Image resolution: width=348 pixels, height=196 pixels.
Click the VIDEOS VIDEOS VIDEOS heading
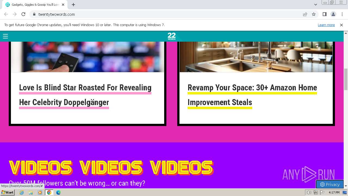coord(111,167)
